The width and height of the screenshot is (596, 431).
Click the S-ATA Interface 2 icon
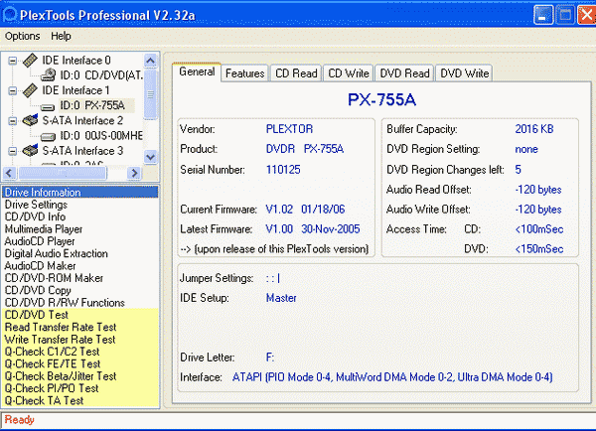[x=31, y=120]
